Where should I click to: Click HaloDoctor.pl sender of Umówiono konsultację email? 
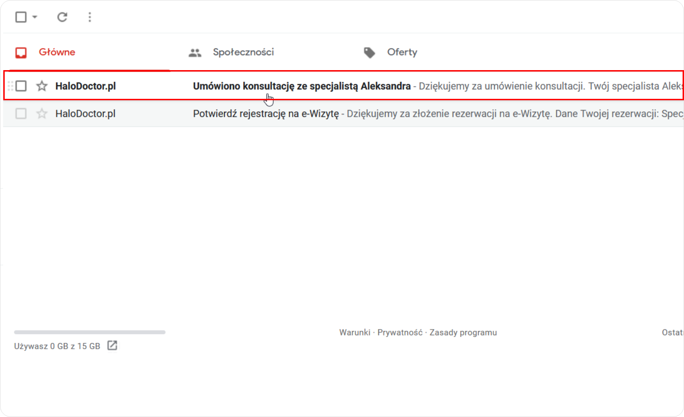(x=86, y=86)
